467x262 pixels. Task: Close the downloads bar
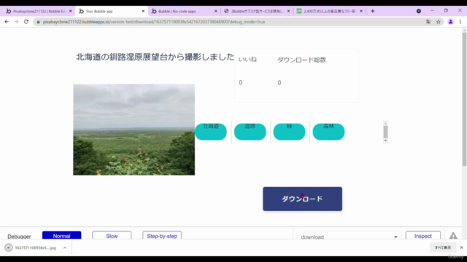(461, 247)
